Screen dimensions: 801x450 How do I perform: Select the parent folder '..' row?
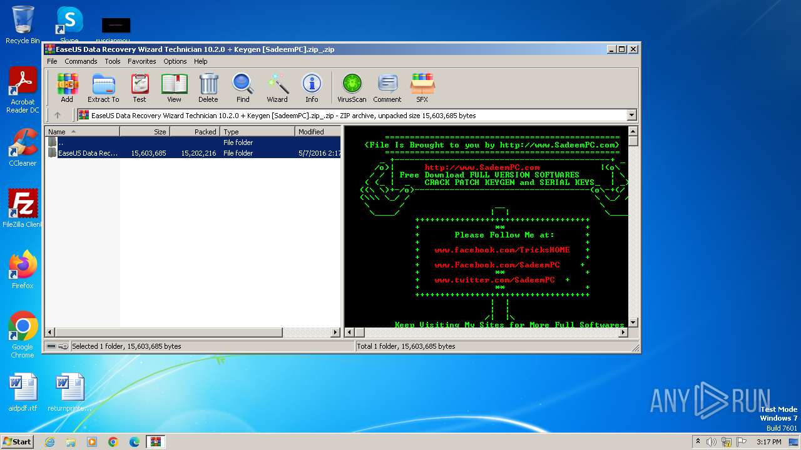coord(193,142)
